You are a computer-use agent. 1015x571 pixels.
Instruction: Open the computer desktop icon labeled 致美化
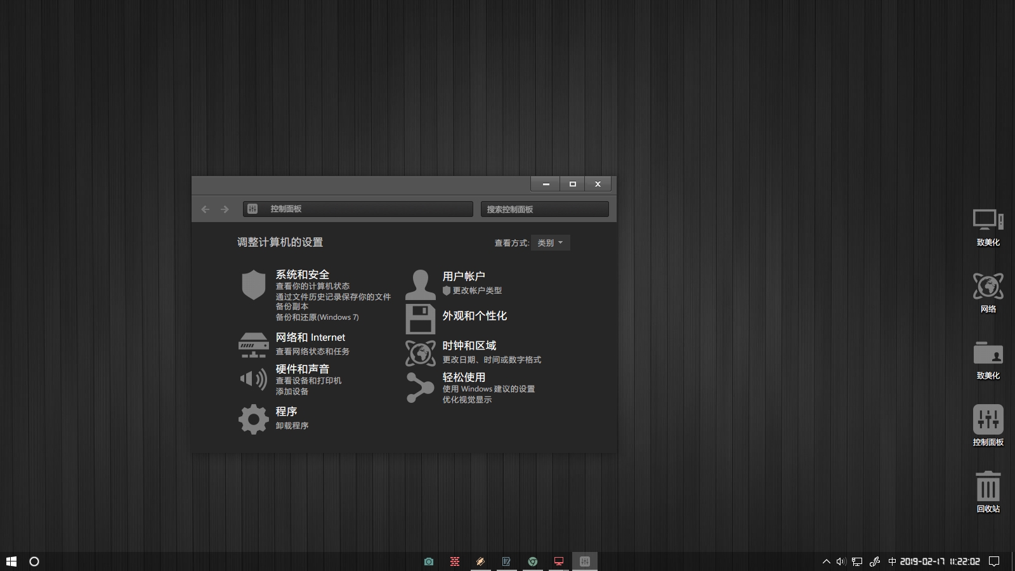(988, 227)
